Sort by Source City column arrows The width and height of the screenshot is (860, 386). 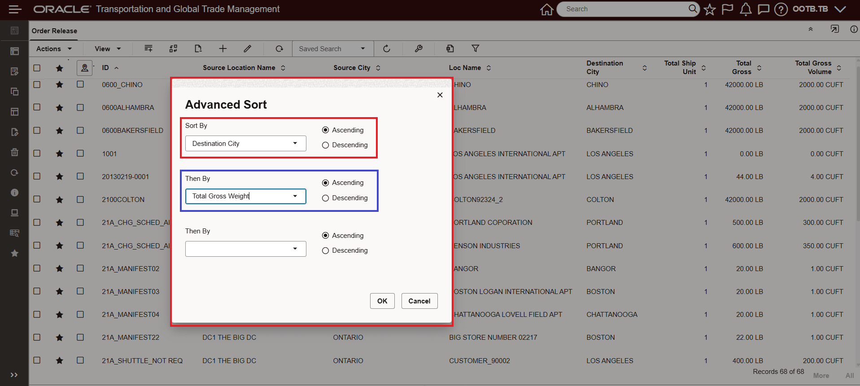(x=378, y=68)
